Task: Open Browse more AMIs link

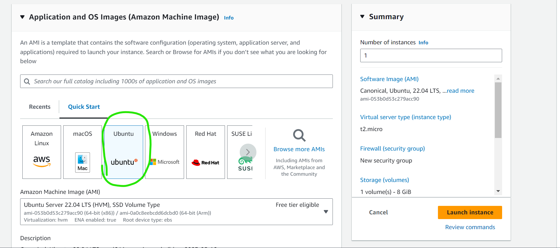Action: coord(299,149)
